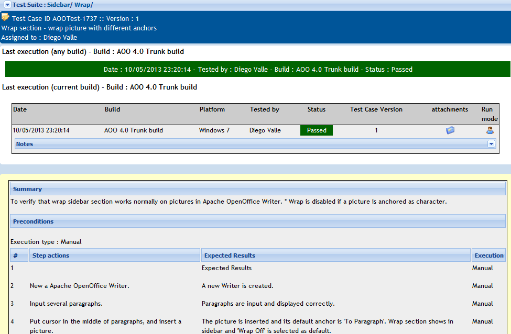Open the attachments folder icon
This screenshot has width=511, height=334.
point(450,130)
